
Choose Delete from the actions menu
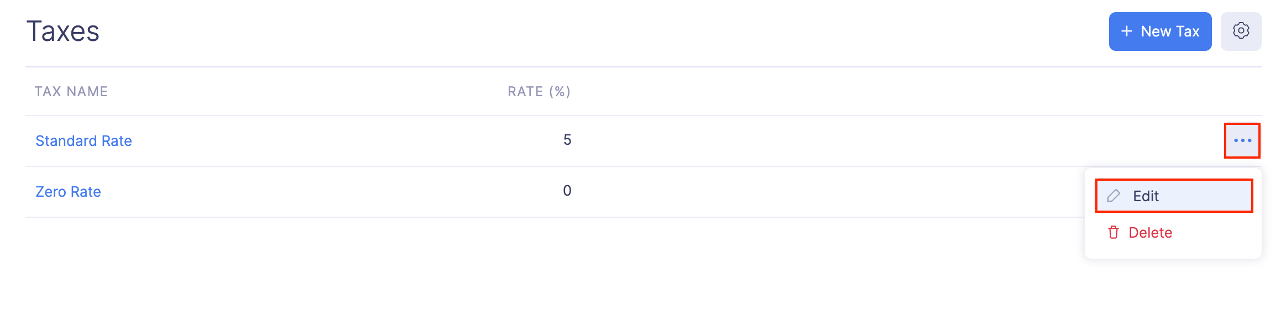point(1150,233)
